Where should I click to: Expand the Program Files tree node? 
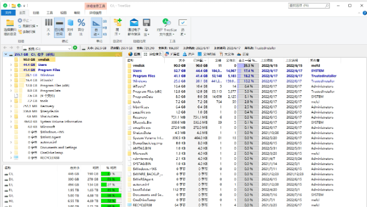[x=11, y=70]
